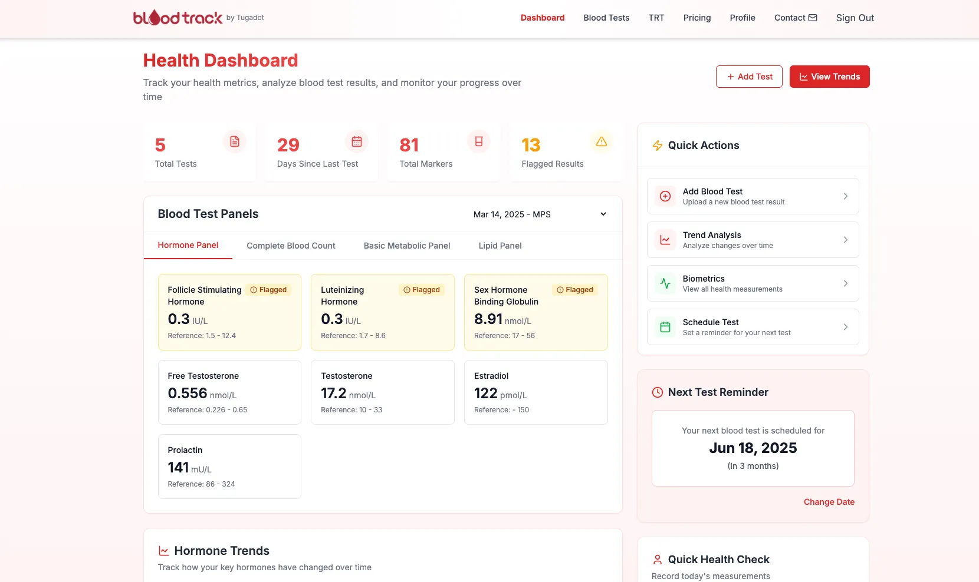This screenshot has height=582, width=979.
Task: Click the Change Date link
Action: (x=829, y=502)
